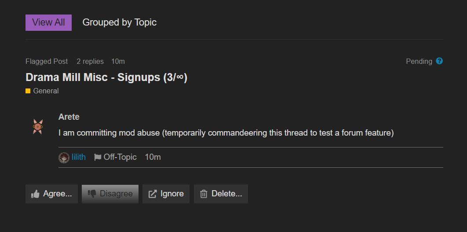The width and height of the screenshot is (467, 232).
Task: Click the yellow General category square
Action: coord(28,91)
